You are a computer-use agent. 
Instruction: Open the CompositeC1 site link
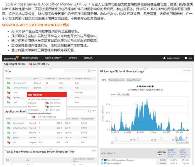coord(20,83)
